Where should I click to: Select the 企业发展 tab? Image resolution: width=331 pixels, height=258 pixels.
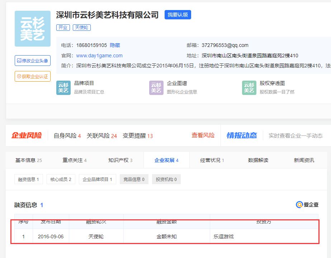pyautogui.click(x=166, y=160)
